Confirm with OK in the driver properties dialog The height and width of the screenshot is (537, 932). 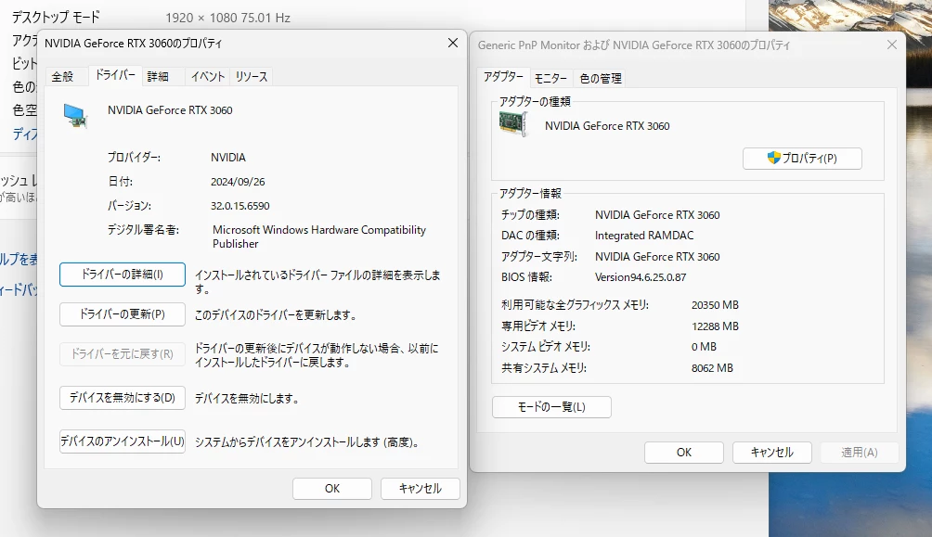pyautogui.click(x=332, y=488)
